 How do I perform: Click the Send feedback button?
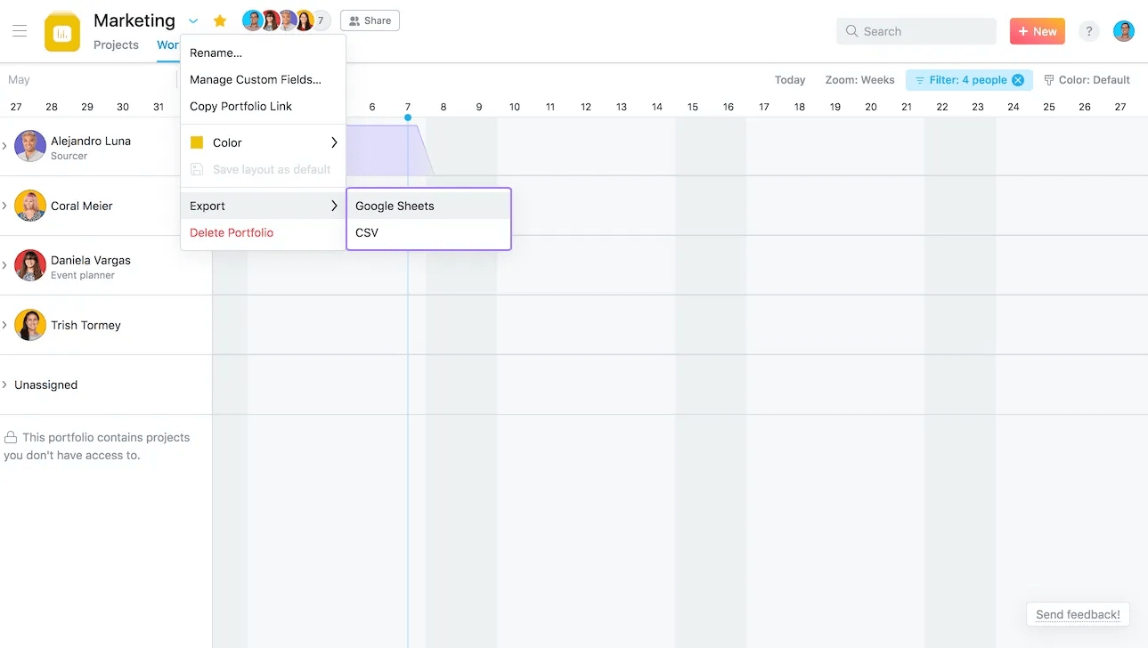pos(1077,614)
